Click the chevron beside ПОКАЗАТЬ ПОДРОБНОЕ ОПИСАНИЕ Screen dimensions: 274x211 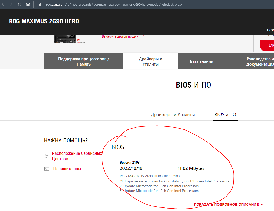click(x=262, y=204)
